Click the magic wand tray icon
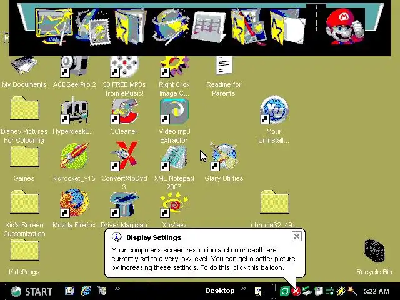The image size is (400, 300). [352, 291]
